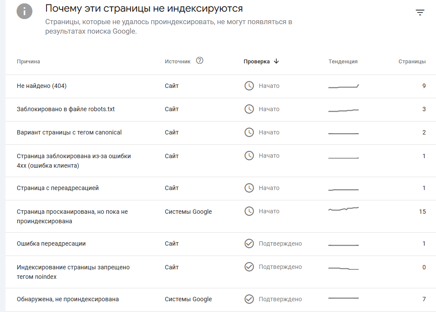Select Вариант страницы с тегом canonical row
436x312 pixels.
pyautogui.click(x=69, y=132)
